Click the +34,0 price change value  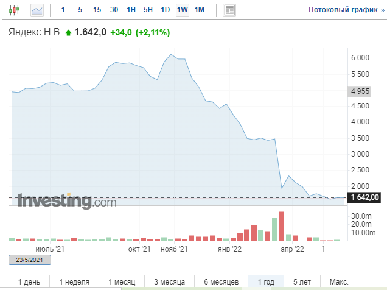tap(121, 32)
